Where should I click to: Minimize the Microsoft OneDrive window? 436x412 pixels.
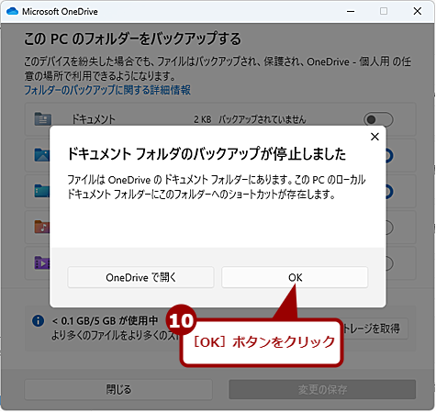[x=351, y=11]
